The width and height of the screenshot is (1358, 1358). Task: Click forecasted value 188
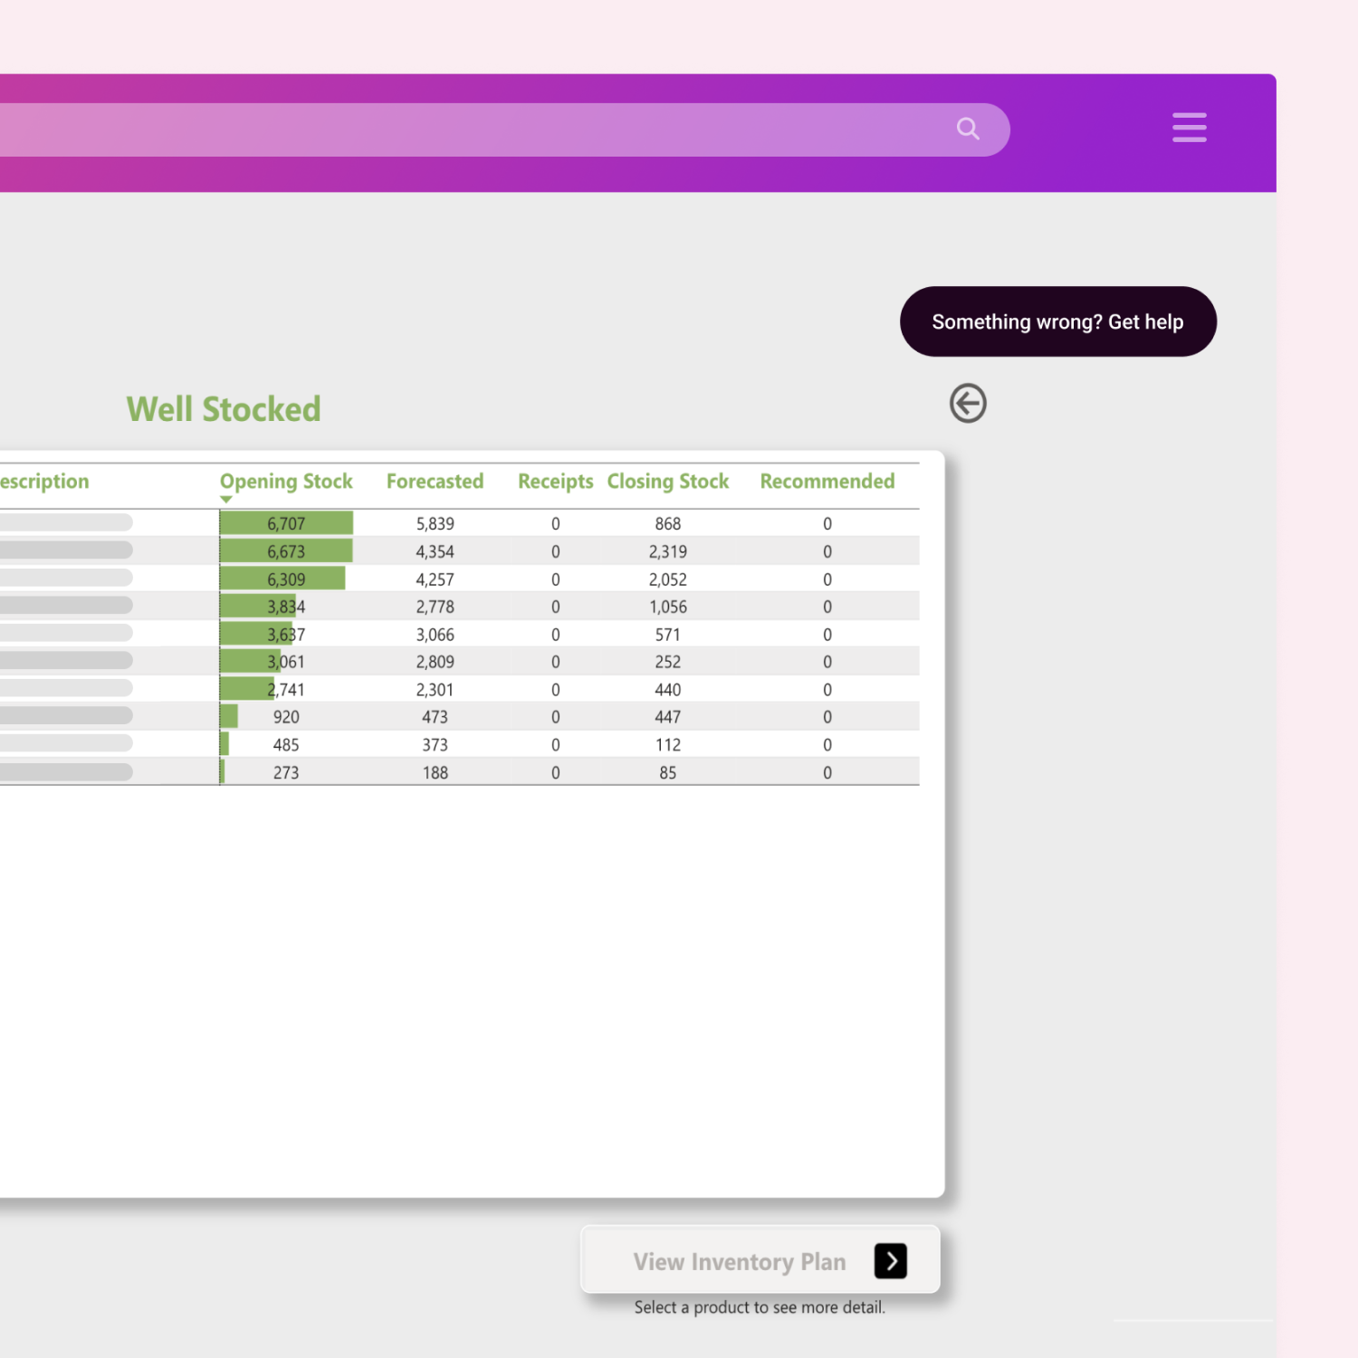click(x=435, y=772)
